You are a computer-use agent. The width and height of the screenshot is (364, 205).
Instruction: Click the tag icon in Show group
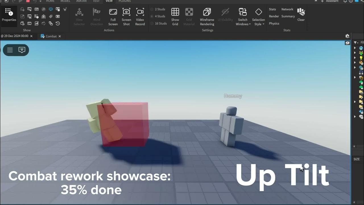pyautogui.click(x=51, y=17)
